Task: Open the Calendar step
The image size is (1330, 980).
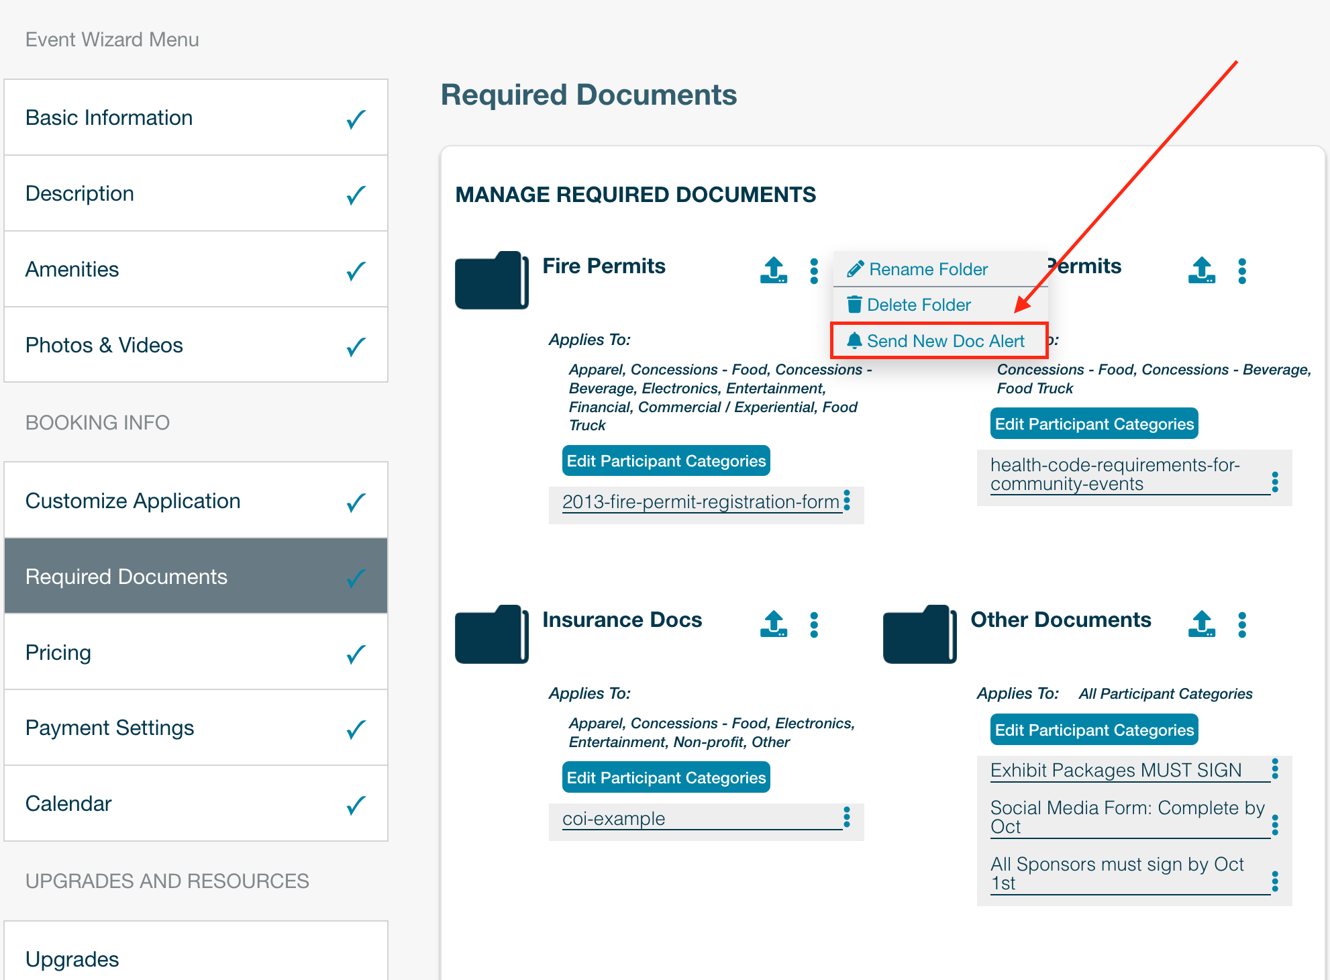Action: [196, 804]
